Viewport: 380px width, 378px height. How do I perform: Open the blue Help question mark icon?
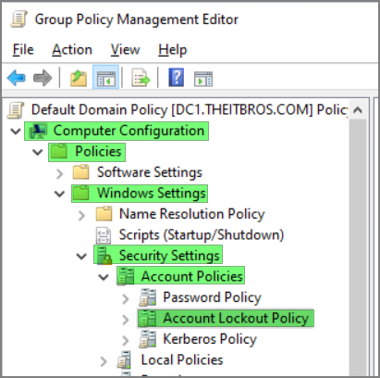click(x=176, y=77)
